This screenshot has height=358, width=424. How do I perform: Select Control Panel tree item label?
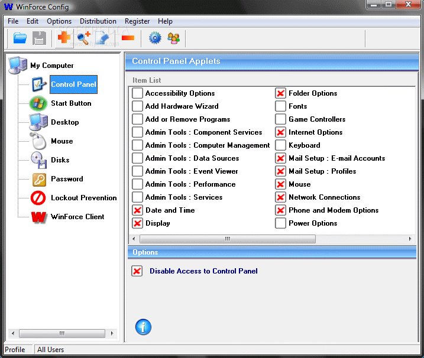(x=73, y=84)
